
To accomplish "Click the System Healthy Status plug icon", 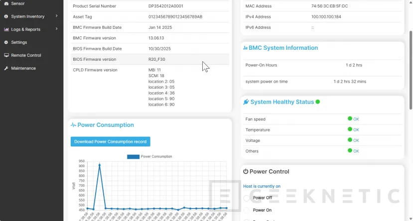I will pos(246,102).
